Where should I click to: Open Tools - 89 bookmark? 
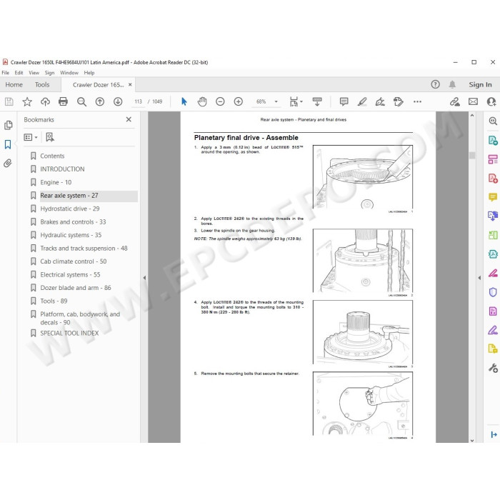(54, 301)
